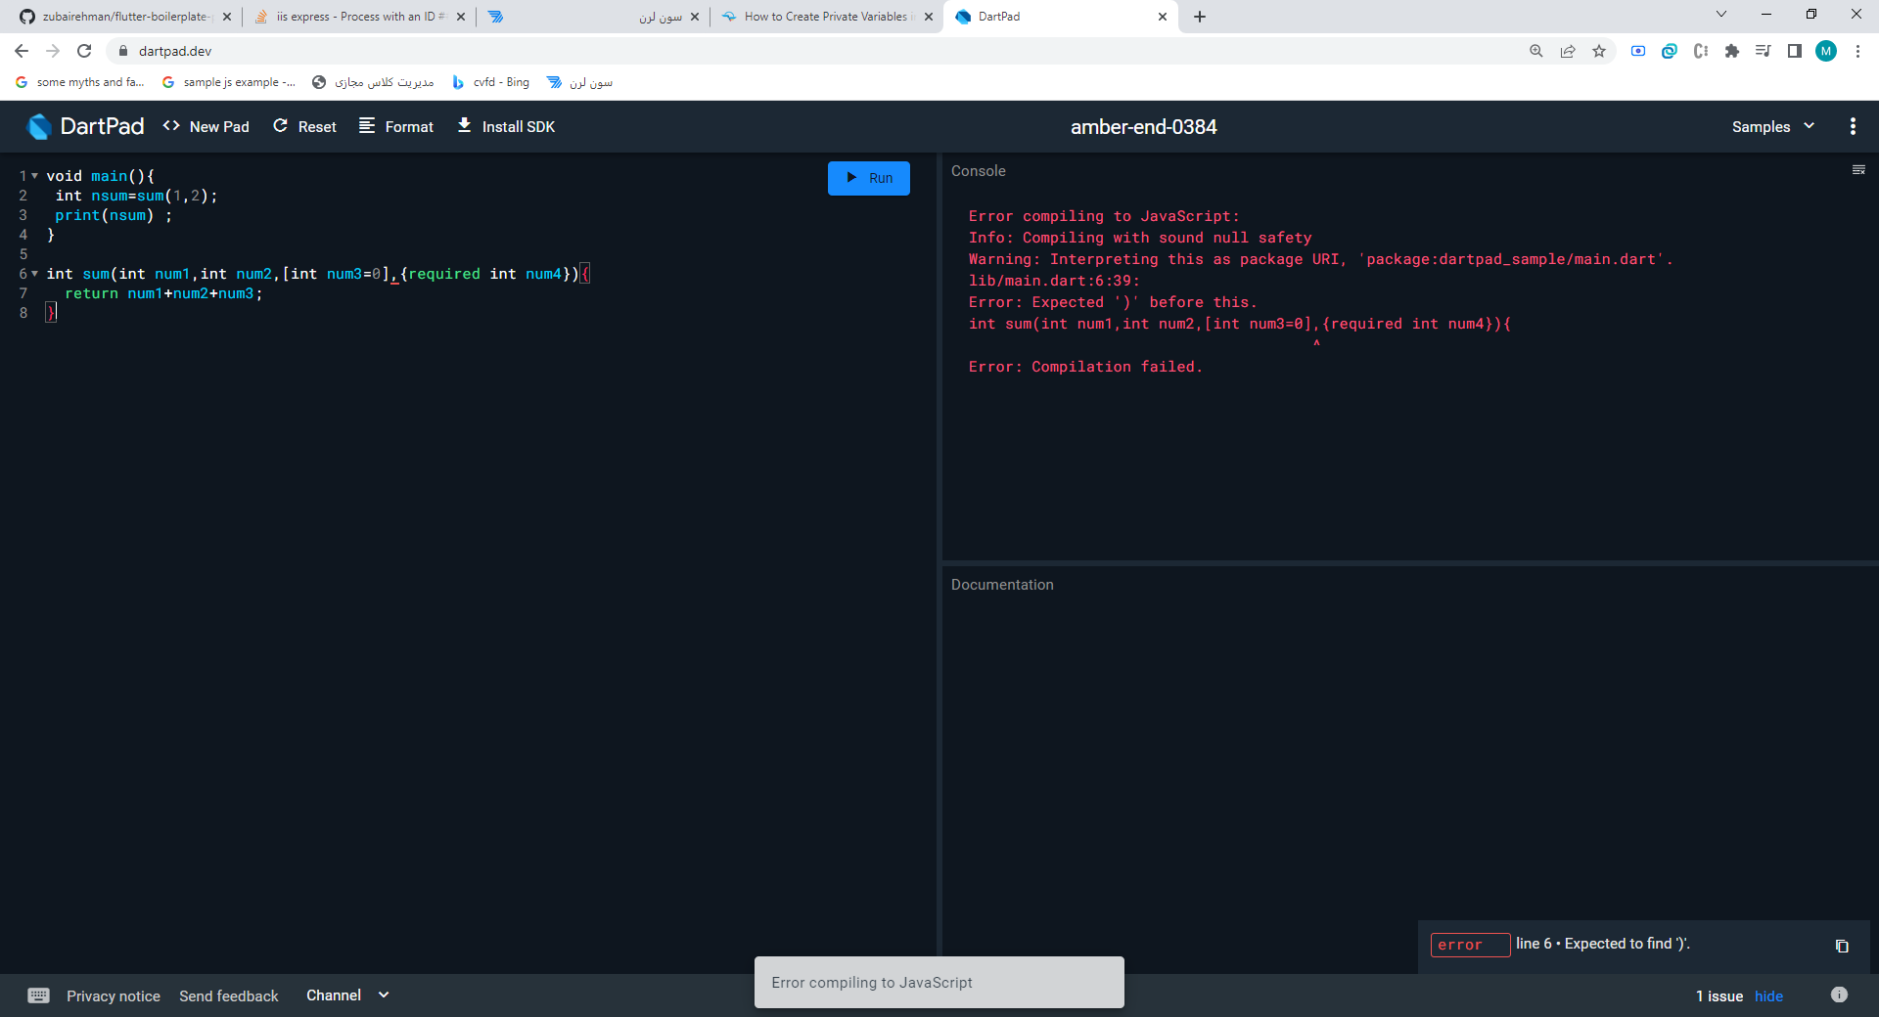Viewport: 1879px width, 1017px height.
Task: Close the iis express tab
Action: pos(461,17)
